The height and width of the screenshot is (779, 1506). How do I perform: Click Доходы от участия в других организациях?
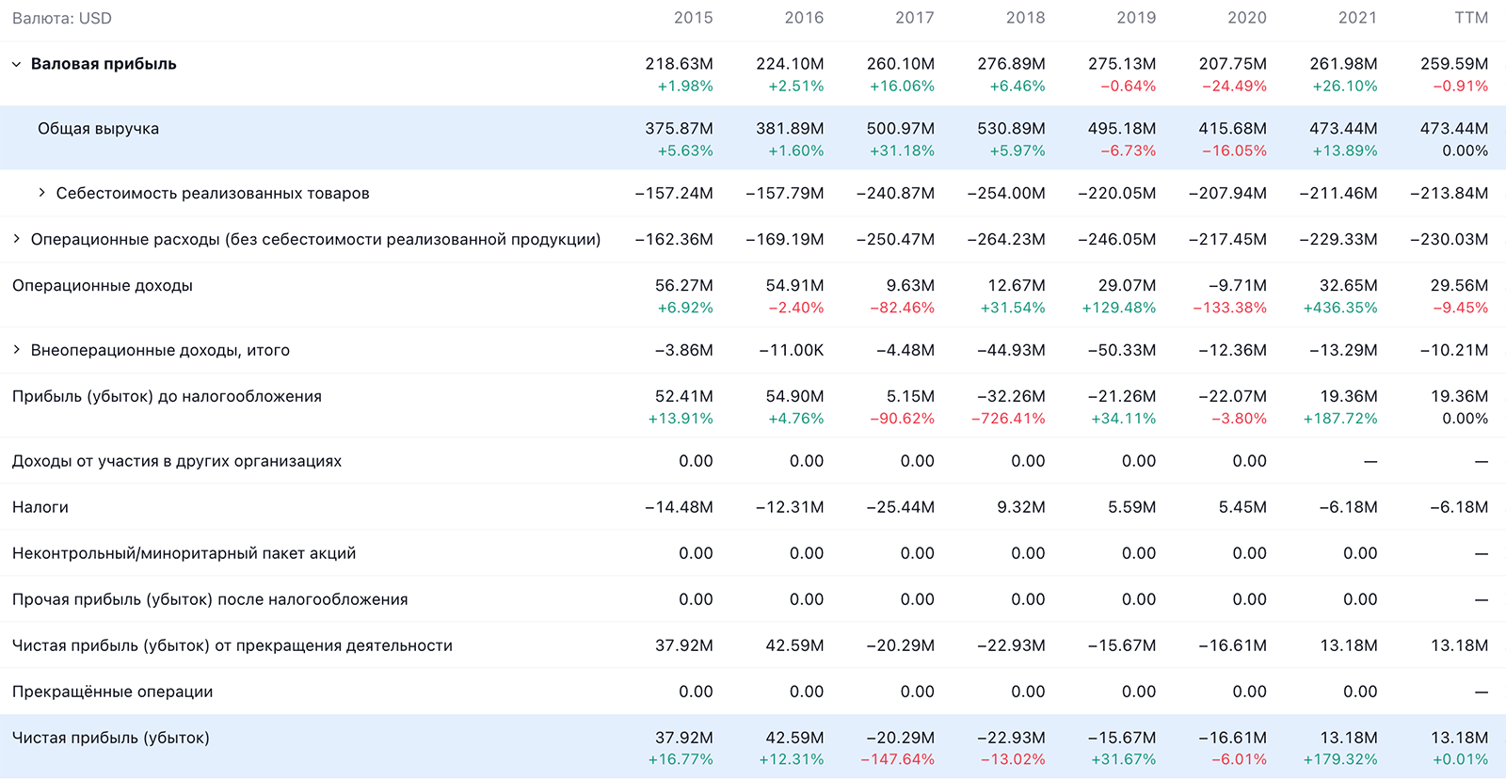(177, 461)
